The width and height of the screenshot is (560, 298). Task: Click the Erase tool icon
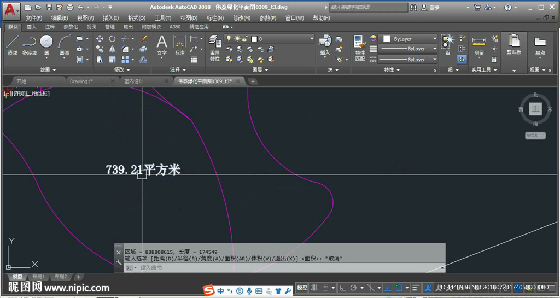click(143, 38)
